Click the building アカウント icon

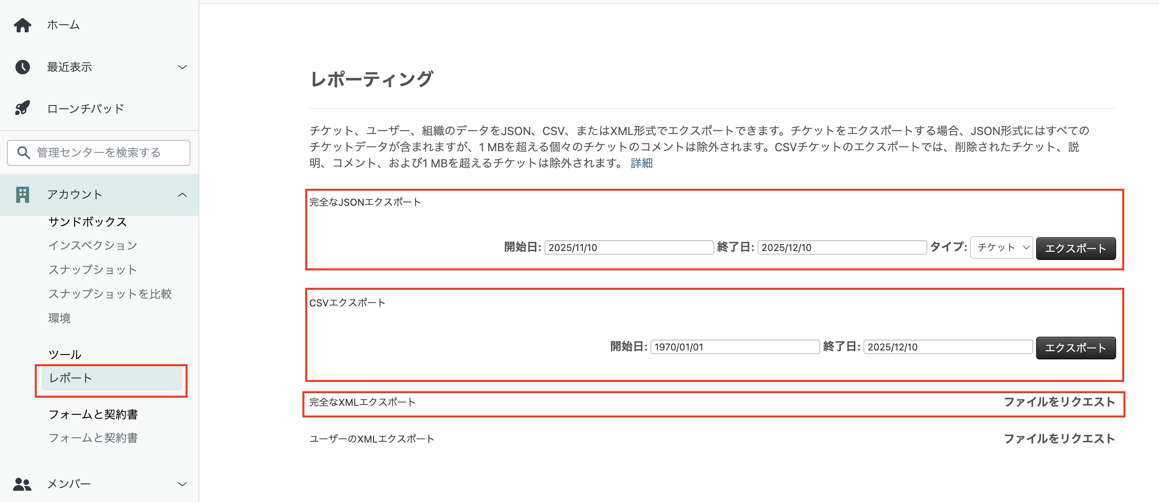click(23, 195)
